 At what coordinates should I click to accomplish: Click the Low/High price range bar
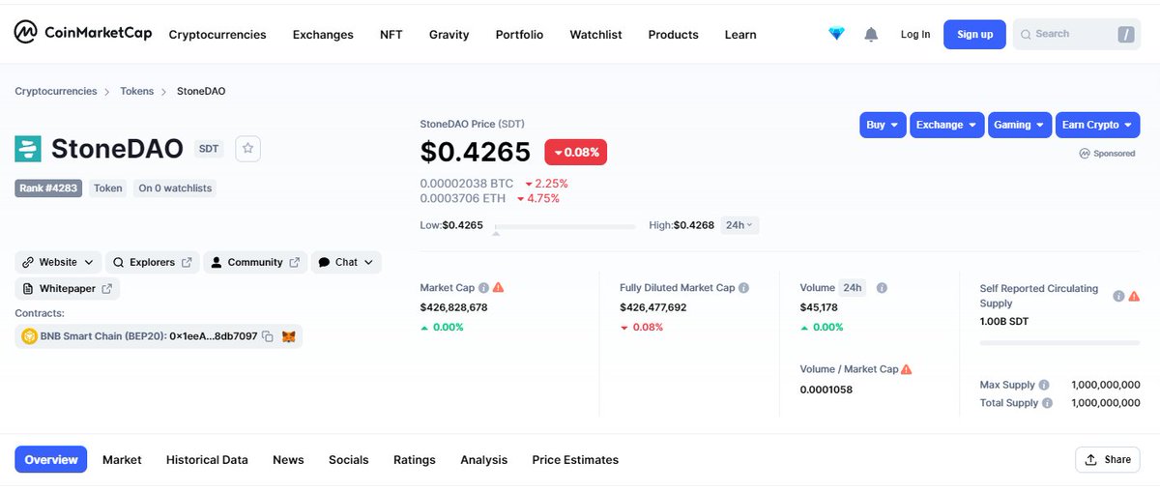[565, 227]
